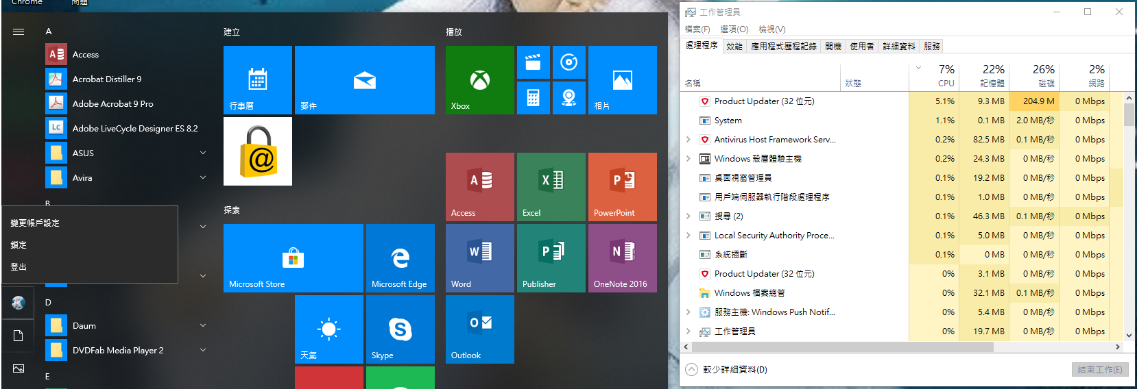1137x389 pixels.
Task: Open the 檔案(F) menu in Task Manager
Action: [697, 29]
